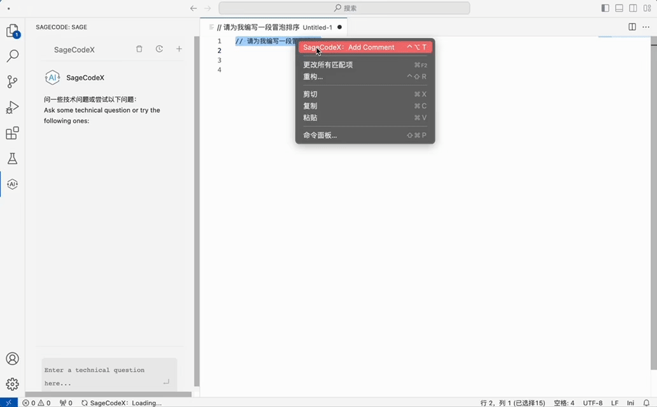Viewport: 657px width, 407px height.
Task: Click the SageCodeX AI avatar logo
Action: point(52,78)
